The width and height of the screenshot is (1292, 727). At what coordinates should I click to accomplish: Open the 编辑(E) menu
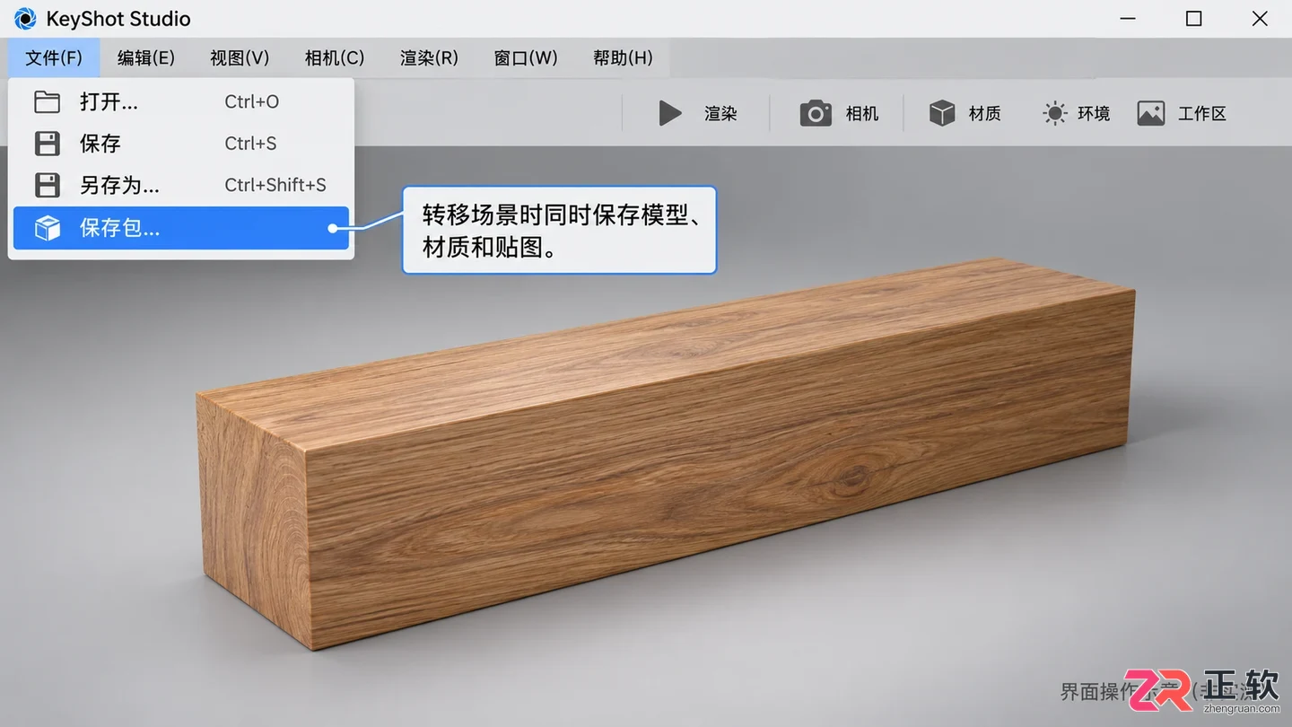coord(146,58)
